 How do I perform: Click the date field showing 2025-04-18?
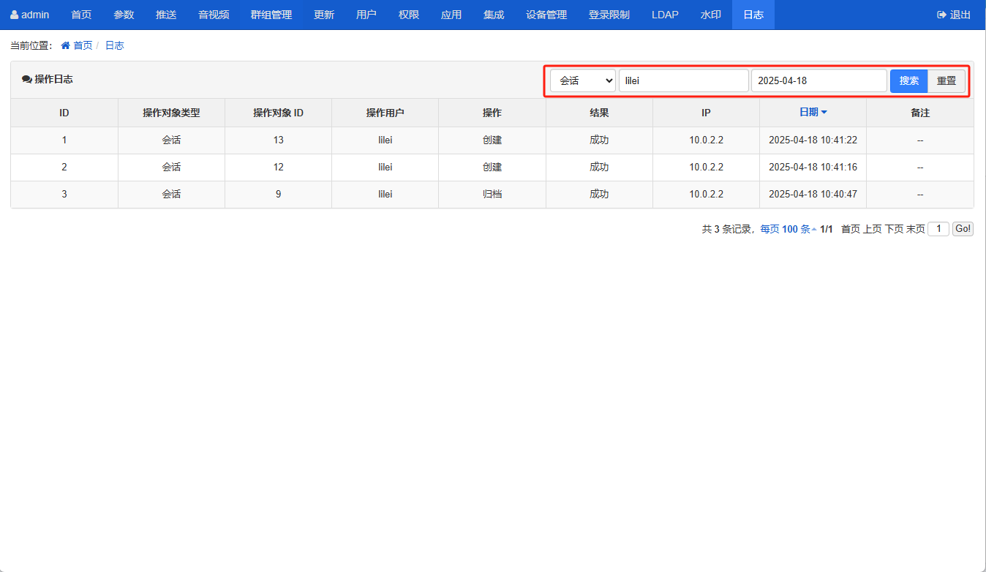click(818, 80)
